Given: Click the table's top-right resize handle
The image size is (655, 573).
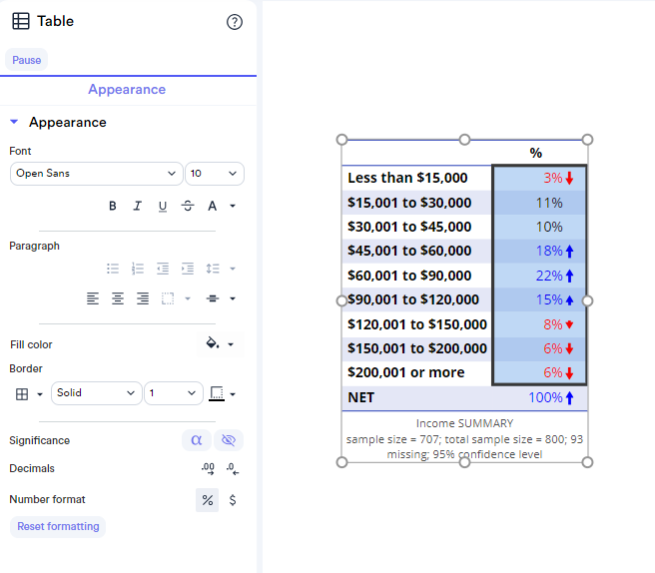Looking at the screenshot, I should click(587, 140).
